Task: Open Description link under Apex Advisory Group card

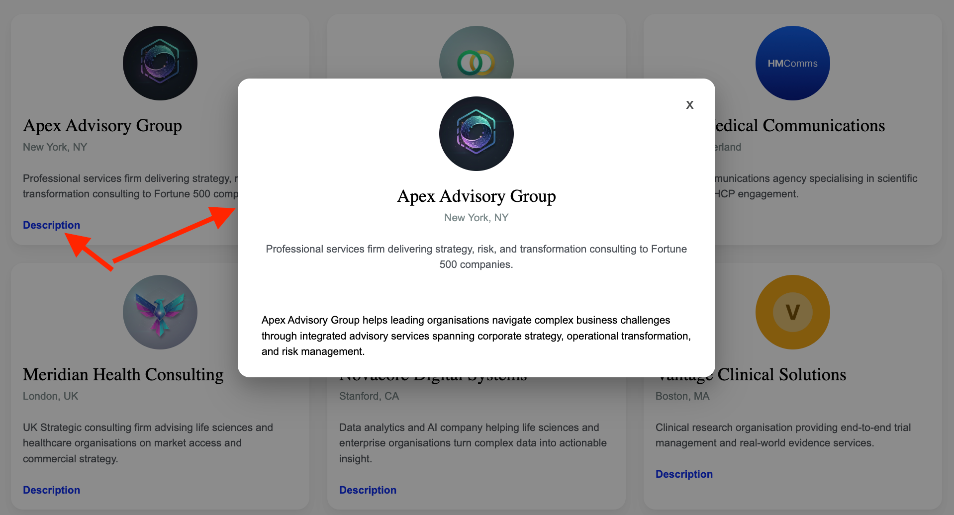Action: click(x=52, y=225)
